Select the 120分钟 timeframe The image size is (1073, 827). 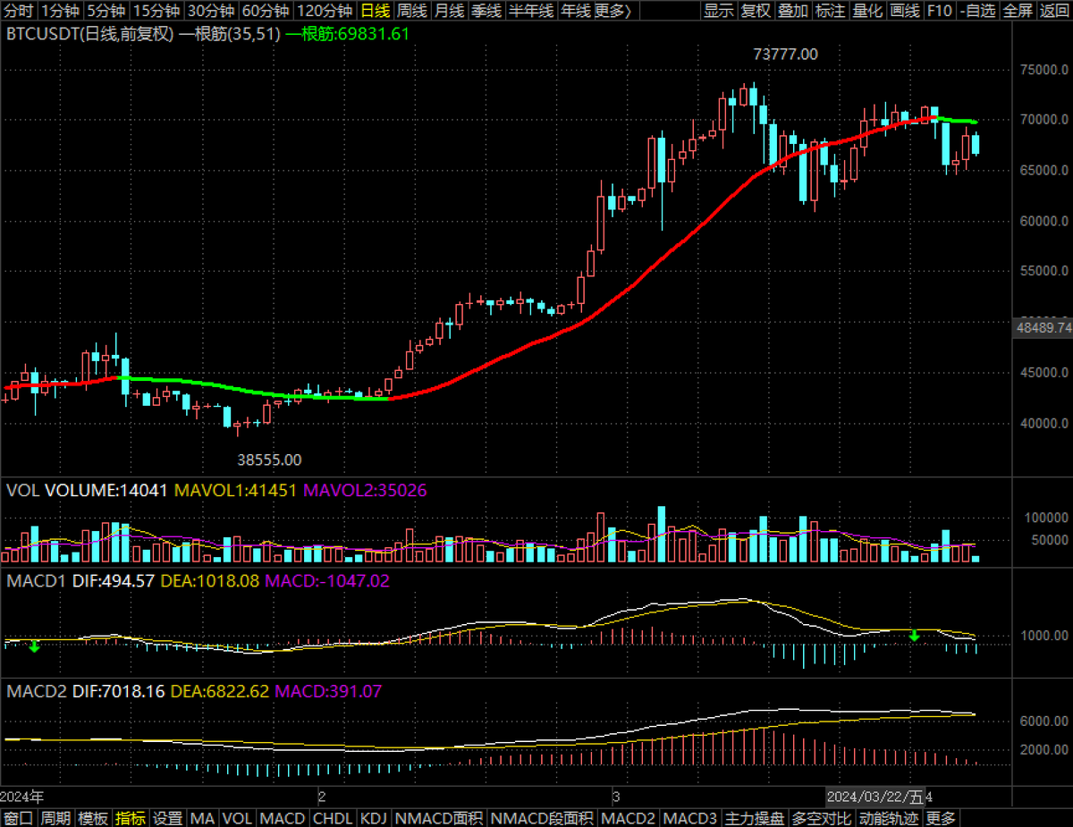tap(325, 11)
